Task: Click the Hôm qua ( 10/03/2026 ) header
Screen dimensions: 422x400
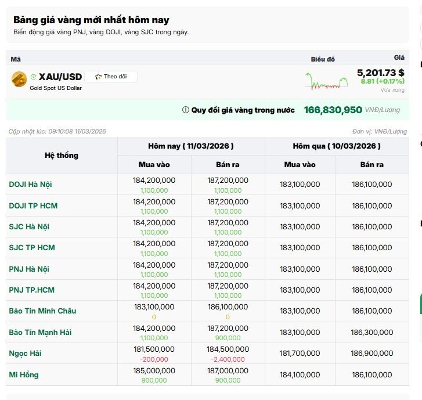Action: [x=337, y=146]
